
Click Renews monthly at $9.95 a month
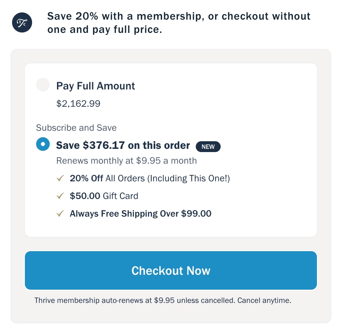pos(126,161)
